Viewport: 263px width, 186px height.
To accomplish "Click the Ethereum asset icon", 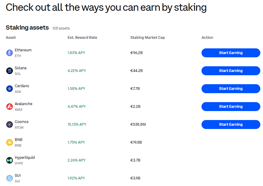I will (x=10, y=53).
